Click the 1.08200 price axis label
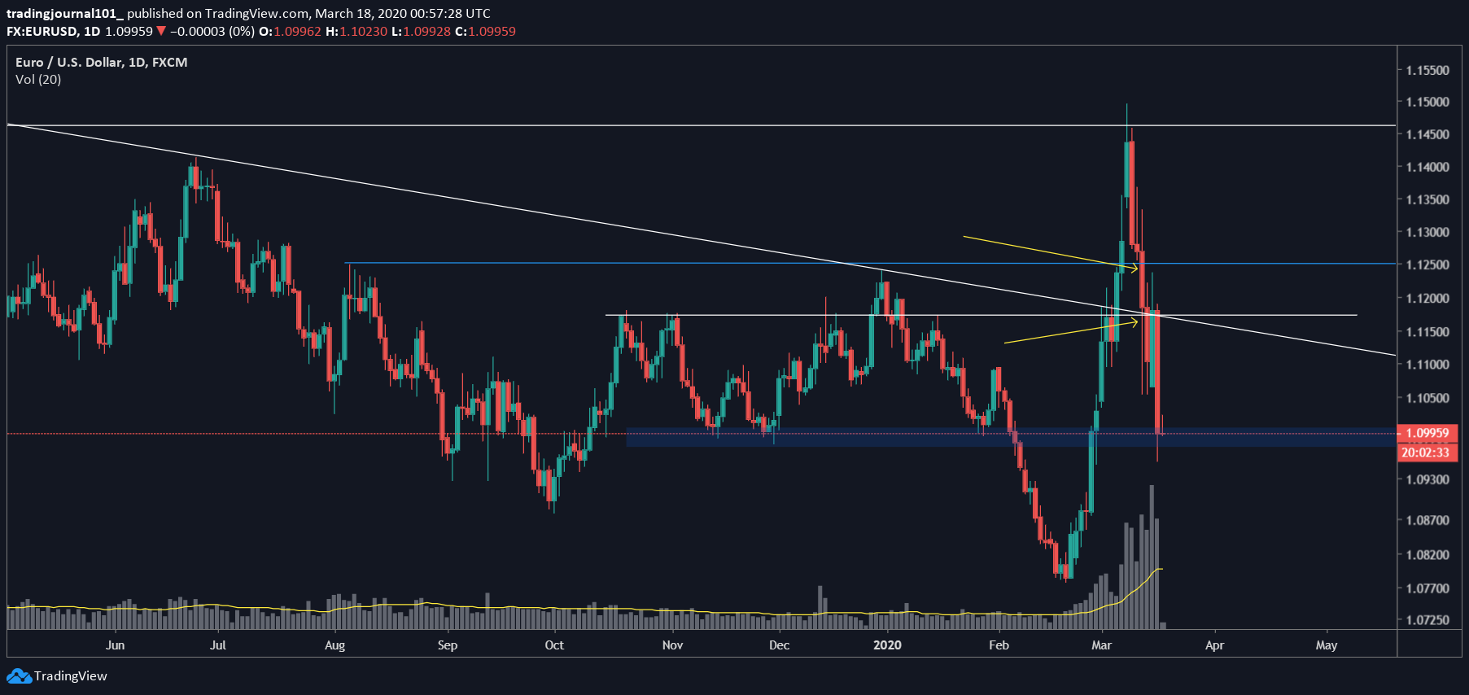Image resolution: width=1469 pixels, height=695 pixels. [1427, 554]
